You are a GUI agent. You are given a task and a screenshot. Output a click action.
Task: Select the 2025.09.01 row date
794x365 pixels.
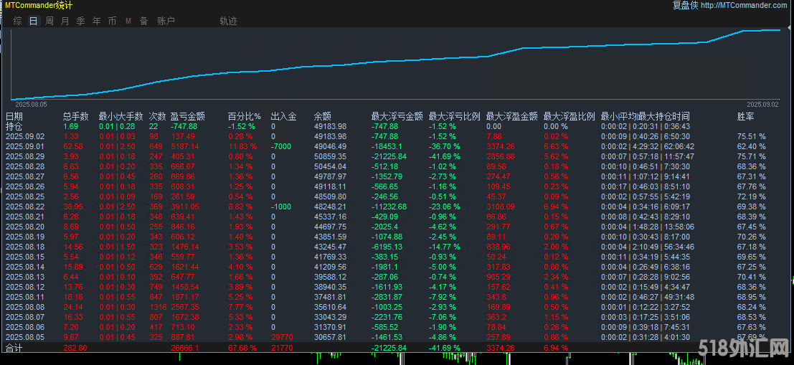click(x=25, y=147)
